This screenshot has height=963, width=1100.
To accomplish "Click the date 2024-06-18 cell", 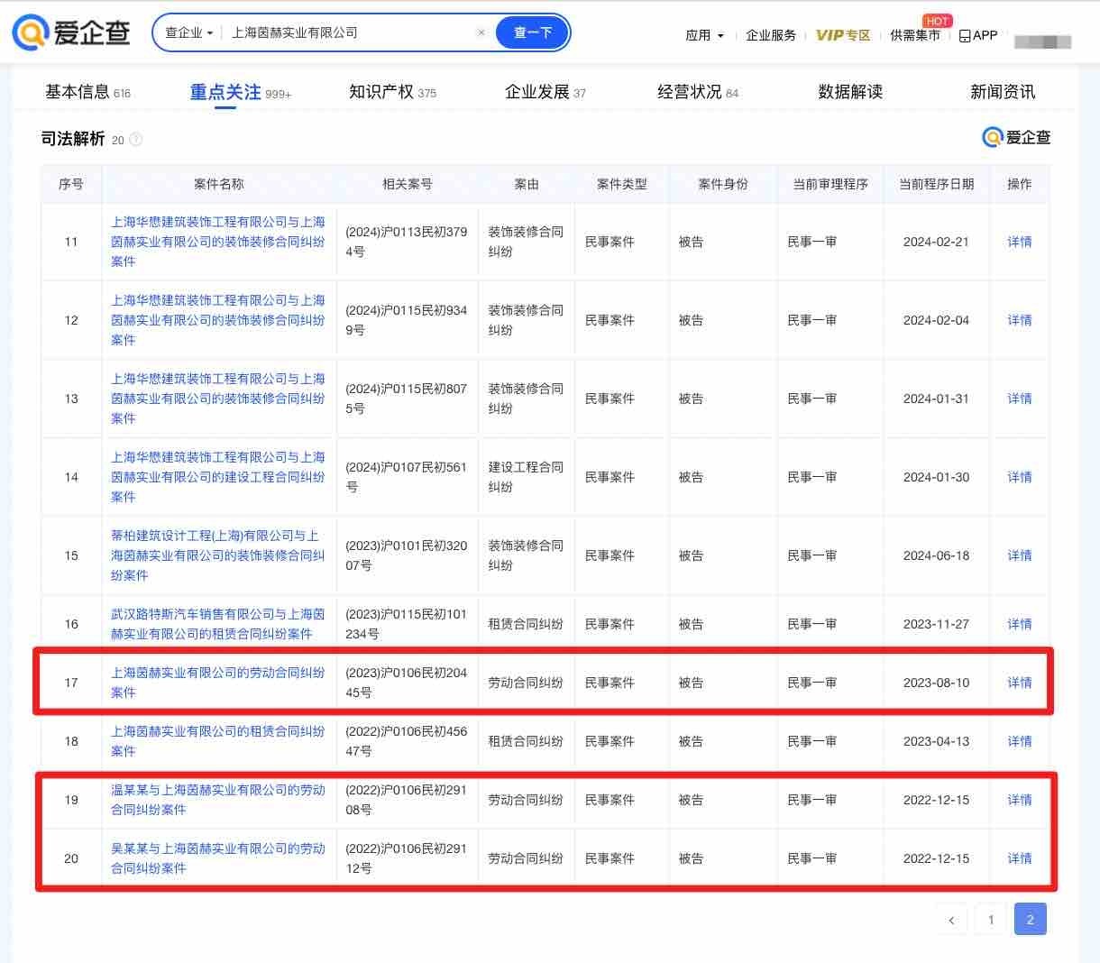I will pyautogui.click(x=936, y=555).
